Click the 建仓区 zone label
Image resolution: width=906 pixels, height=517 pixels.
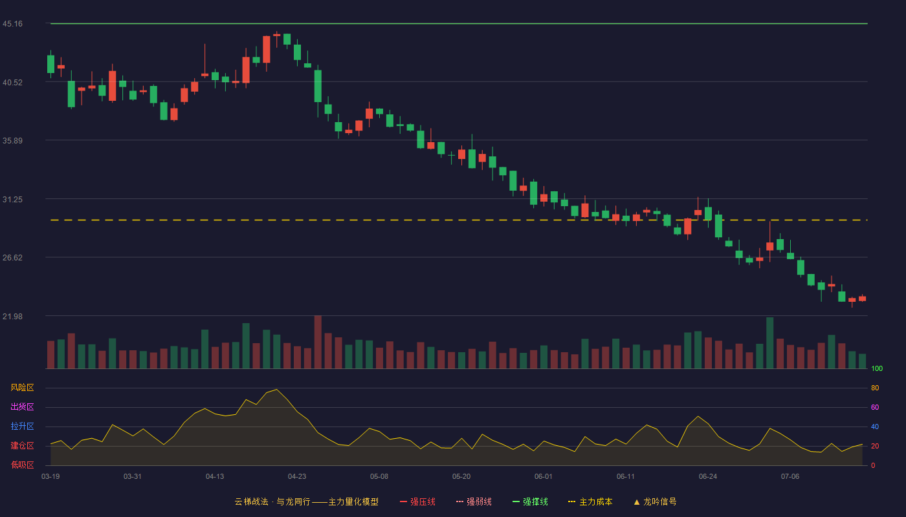coord(23,446)
